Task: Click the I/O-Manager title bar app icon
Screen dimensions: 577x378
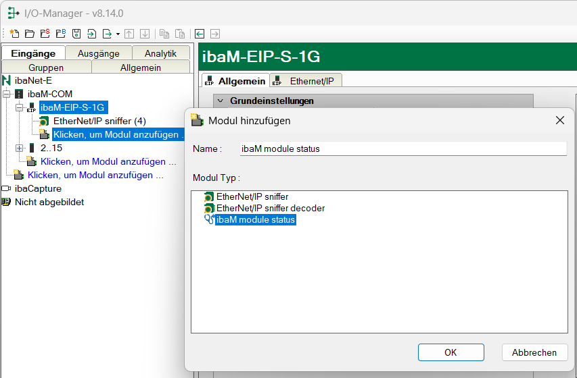Action: pos(14,13)
